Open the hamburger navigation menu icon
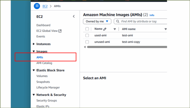The height and width of the screenshot is (108, 190). click(x=37, y=6)
